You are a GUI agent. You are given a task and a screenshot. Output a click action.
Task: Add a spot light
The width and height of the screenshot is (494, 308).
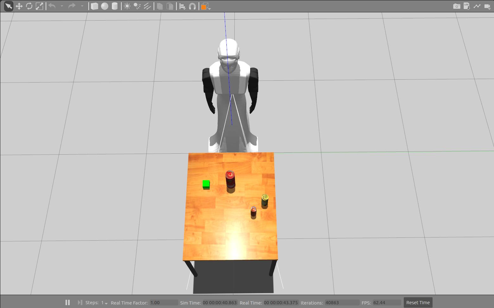137,6
